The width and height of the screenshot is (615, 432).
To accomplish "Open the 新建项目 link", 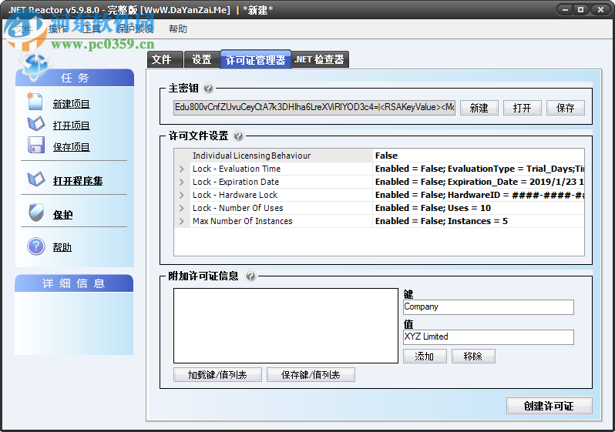I will coord(72,104).
